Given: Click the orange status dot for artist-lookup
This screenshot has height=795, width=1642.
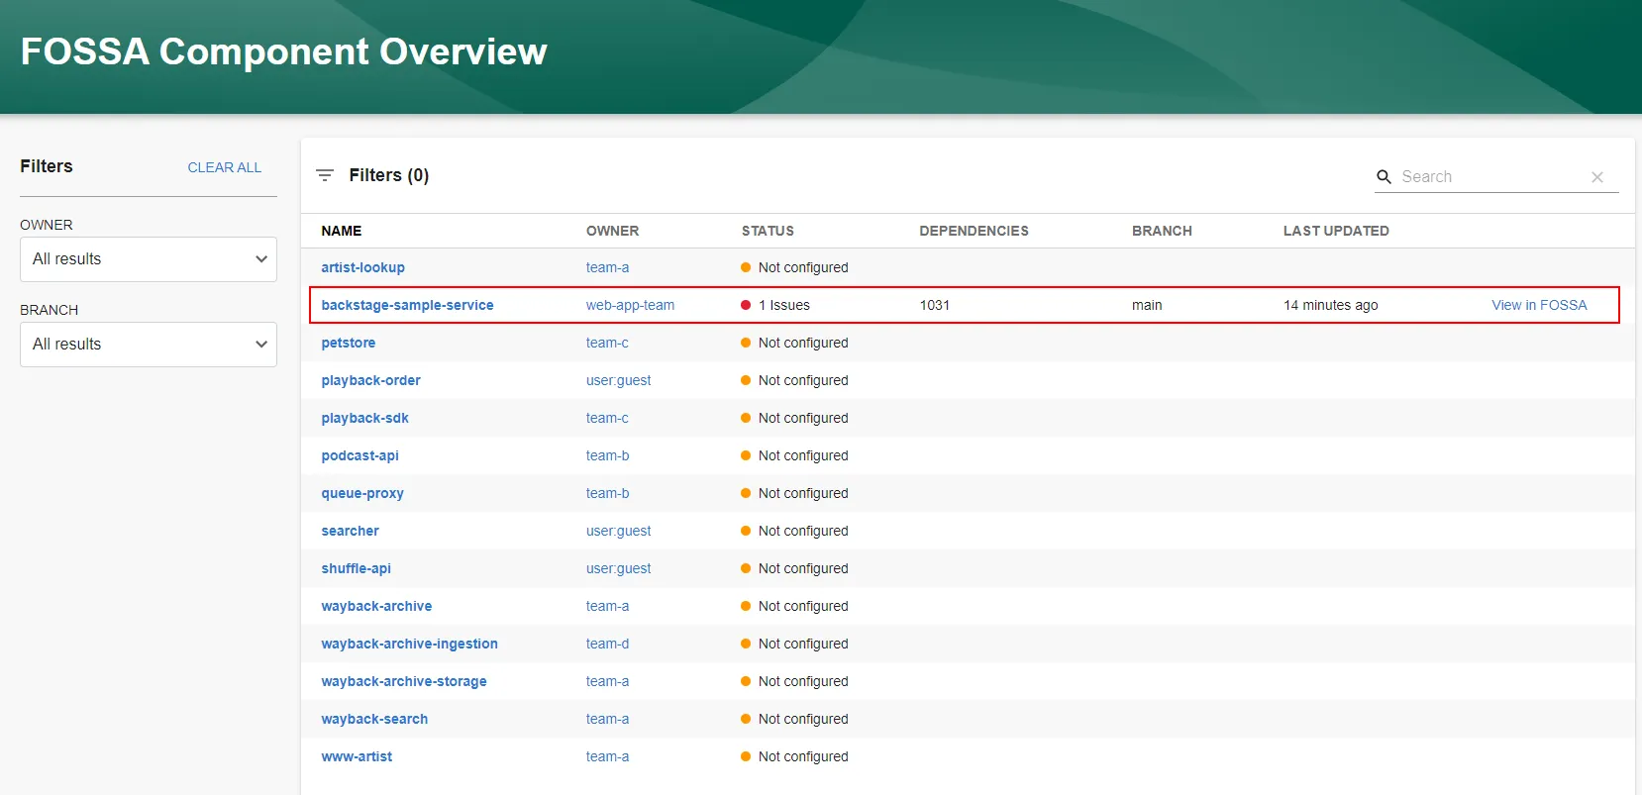Looking at the screenshot, I should (746, 267).
